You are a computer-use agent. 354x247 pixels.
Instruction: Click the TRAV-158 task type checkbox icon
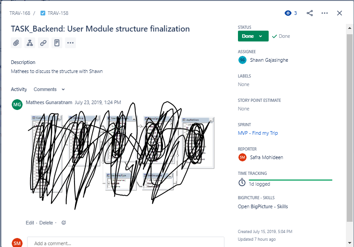coord(42,13)
